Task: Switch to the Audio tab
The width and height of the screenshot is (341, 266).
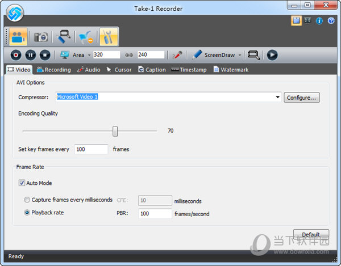Action: (89, 70)
